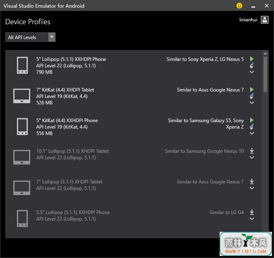Viewport: 274px width, 258px height.
Task: Click "Similar to Sony Xperia Z, LG Nexus 5"
Action: click(x=205, y=59)
